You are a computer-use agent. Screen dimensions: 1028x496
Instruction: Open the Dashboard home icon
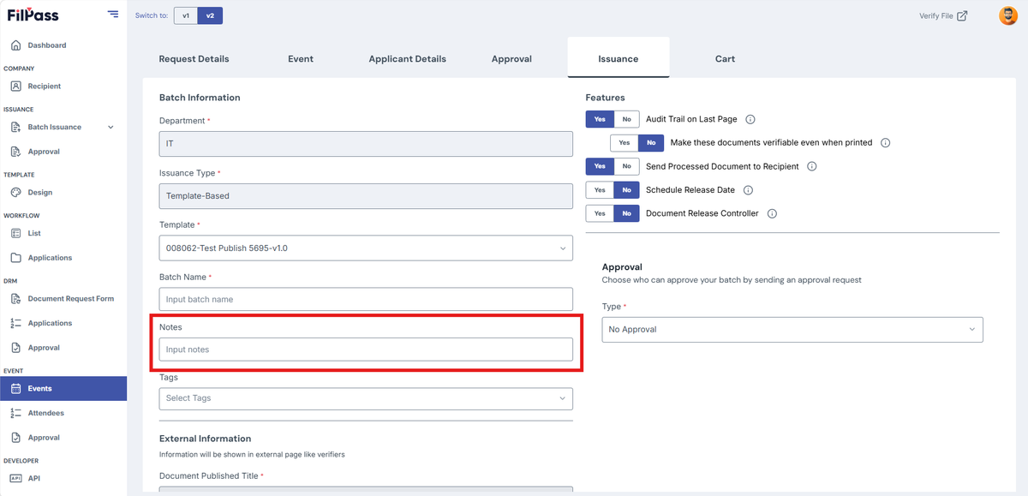(15, 45)
